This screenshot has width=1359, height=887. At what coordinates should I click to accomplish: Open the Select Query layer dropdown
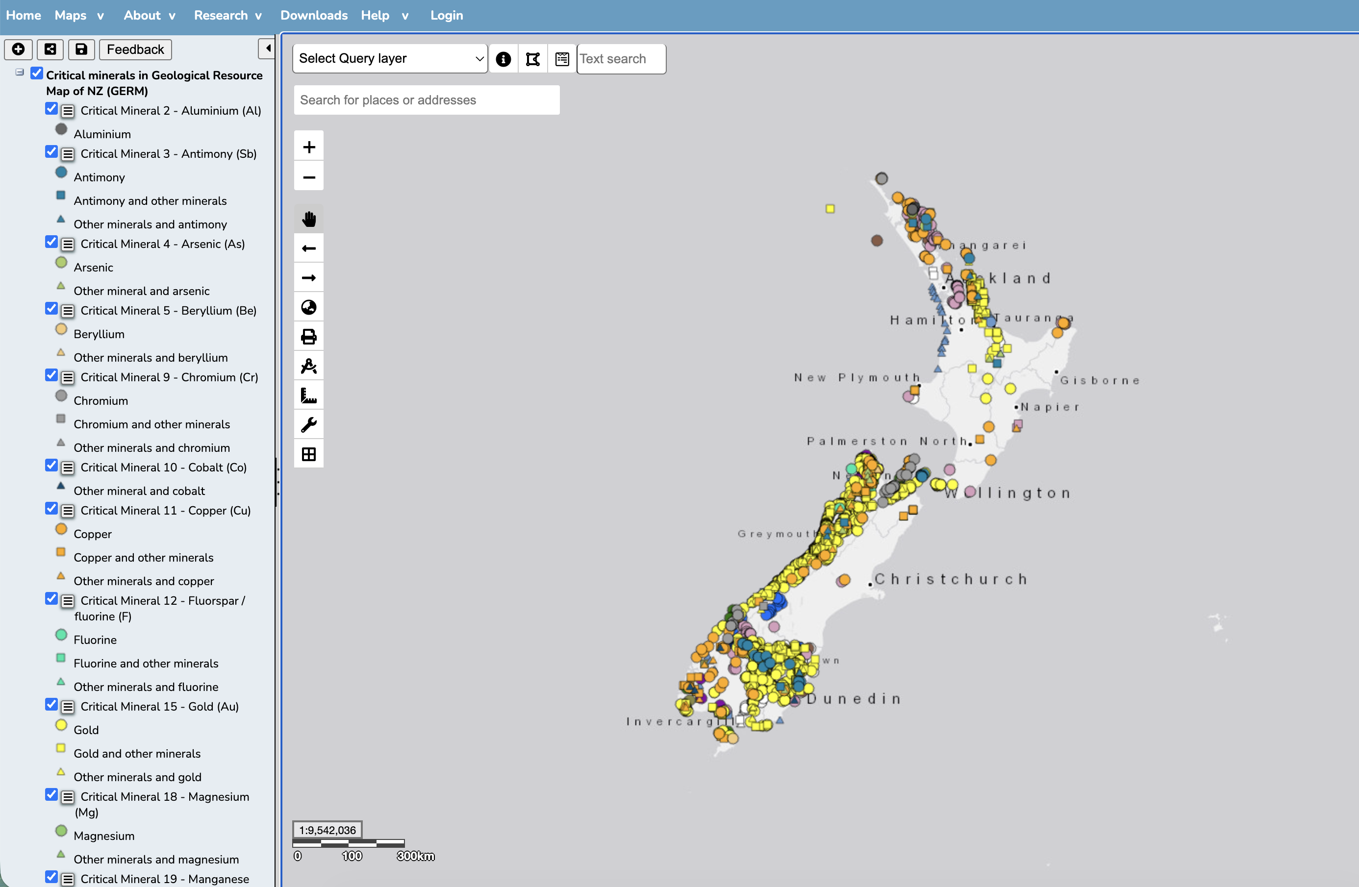(x=390, y=59)
